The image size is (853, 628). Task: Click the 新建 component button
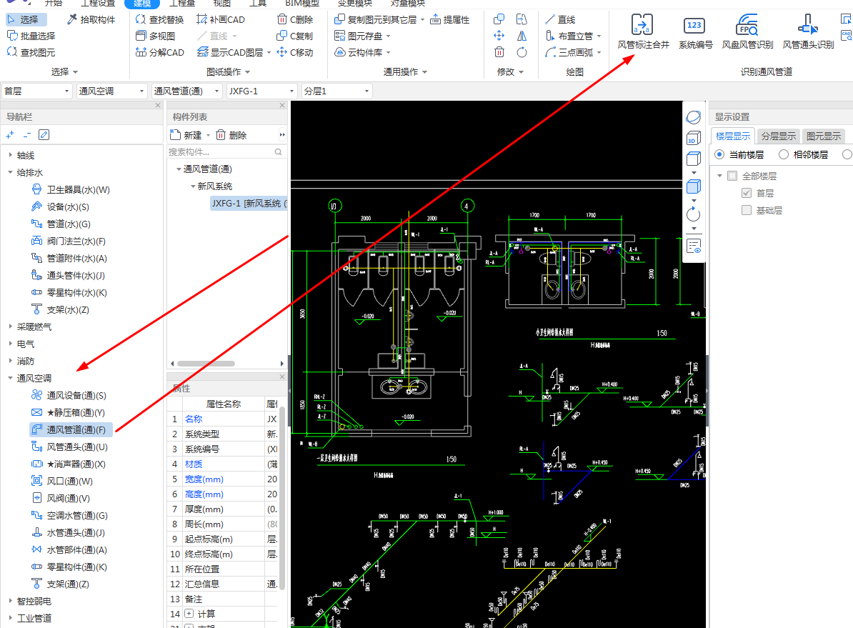pos(186,135)
